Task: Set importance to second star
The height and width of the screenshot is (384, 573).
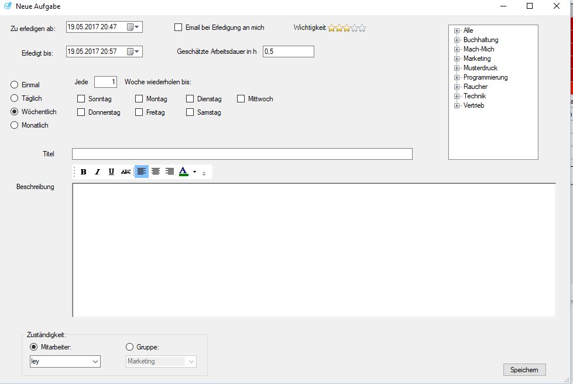Action: click(339, 28)
